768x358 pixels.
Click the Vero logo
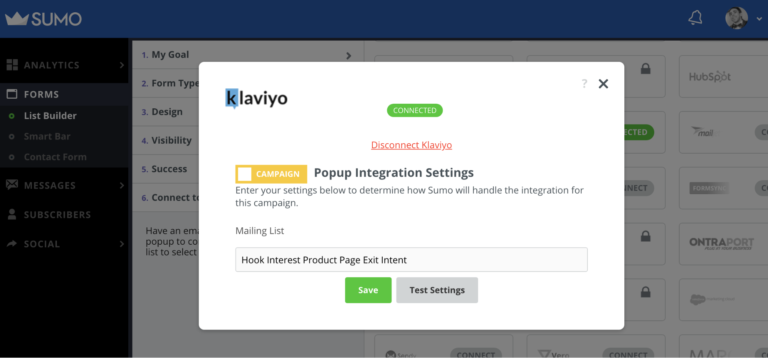click(554, 354)
